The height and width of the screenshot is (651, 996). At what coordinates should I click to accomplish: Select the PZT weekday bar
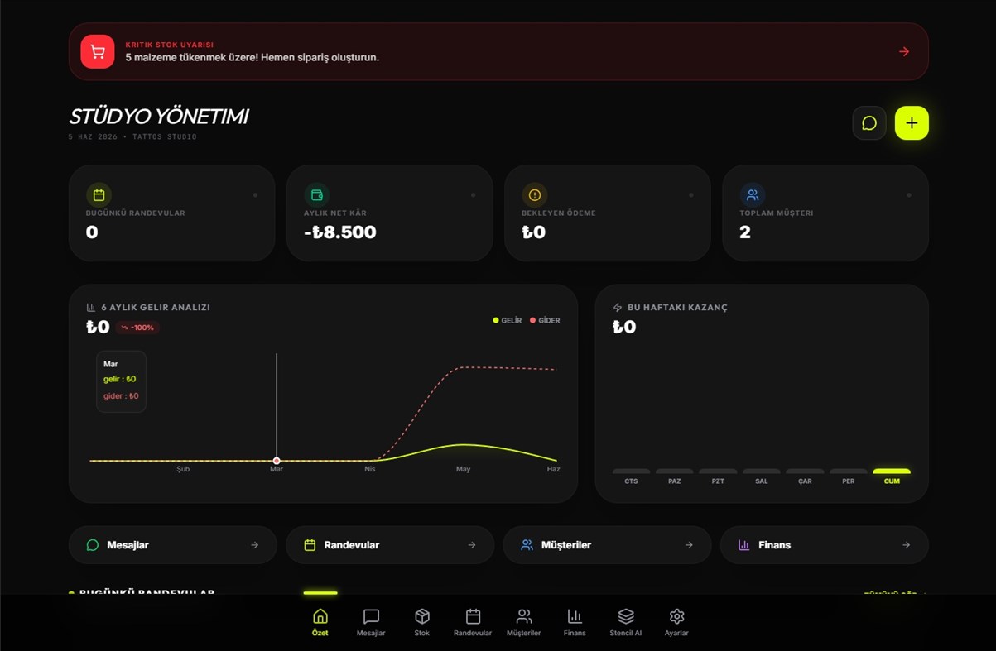click(x=718, y=471)
